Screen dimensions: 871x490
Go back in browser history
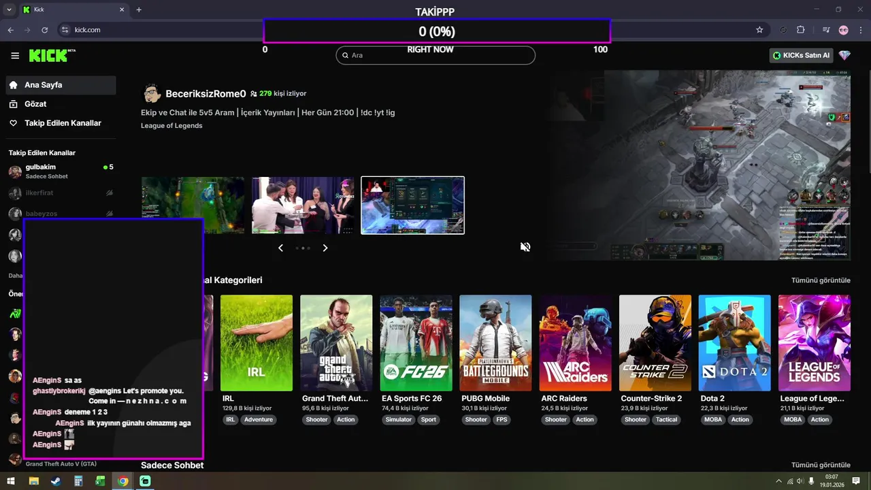10,30
